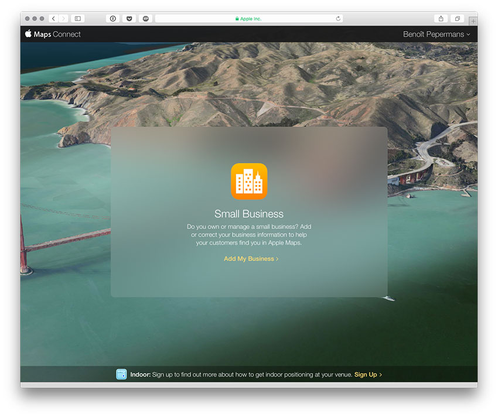
Task: Click the orange Small Business buildings icon
Action: (x=249, y=182)
